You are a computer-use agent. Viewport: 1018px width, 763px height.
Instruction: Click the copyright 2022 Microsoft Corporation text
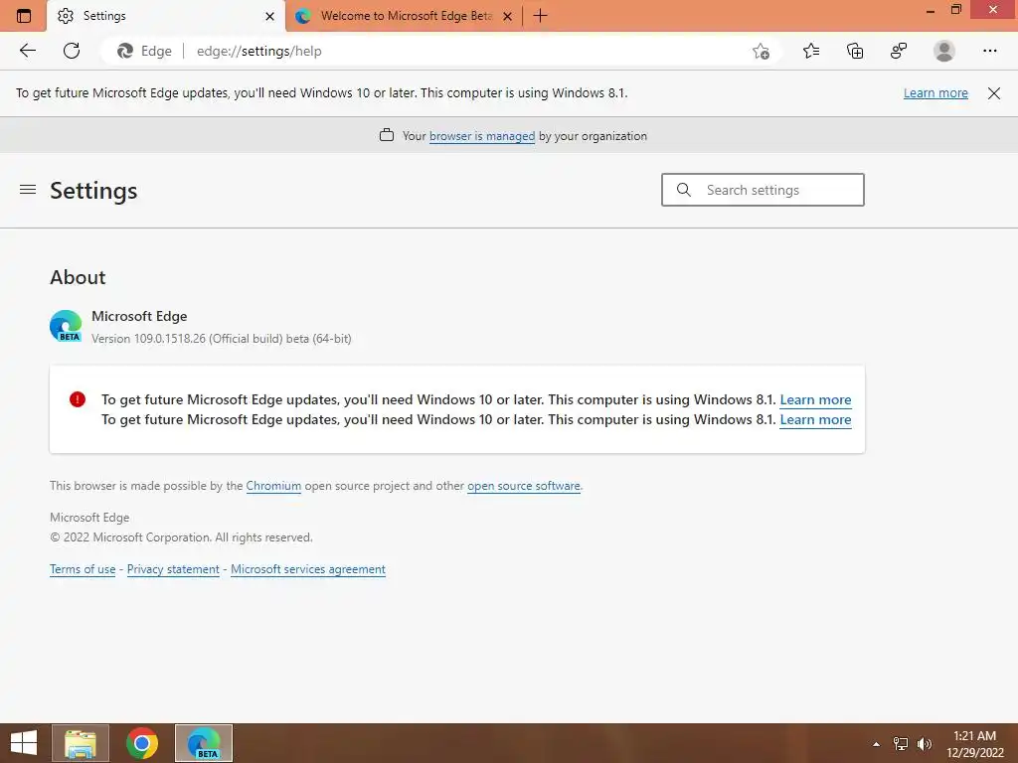tap(181, 537)
